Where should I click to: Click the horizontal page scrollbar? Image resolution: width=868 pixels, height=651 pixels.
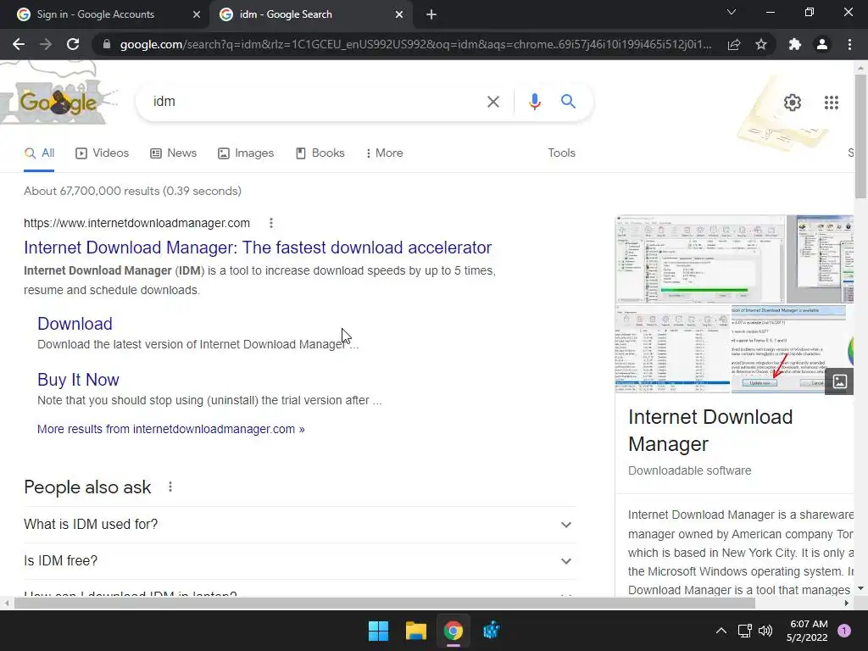pyautogui.click(x=384, y=604)
